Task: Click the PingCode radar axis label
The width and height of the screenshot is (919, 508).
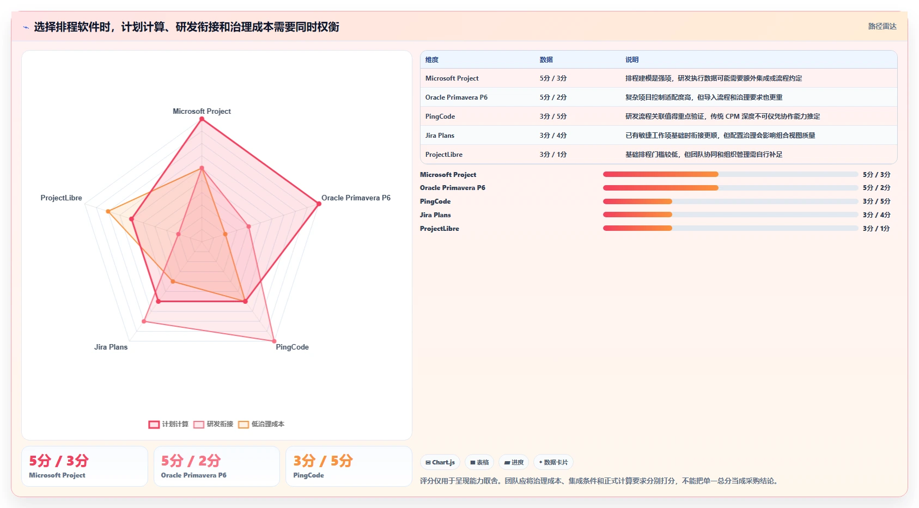Action: [292, 347]
